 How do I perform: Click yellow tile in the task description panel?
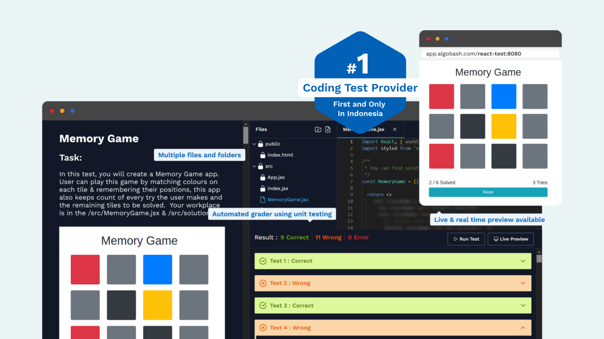[158, 305]
